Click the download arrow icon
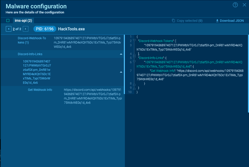Screen dimensions: 249x167 click(x=217, y=20)
